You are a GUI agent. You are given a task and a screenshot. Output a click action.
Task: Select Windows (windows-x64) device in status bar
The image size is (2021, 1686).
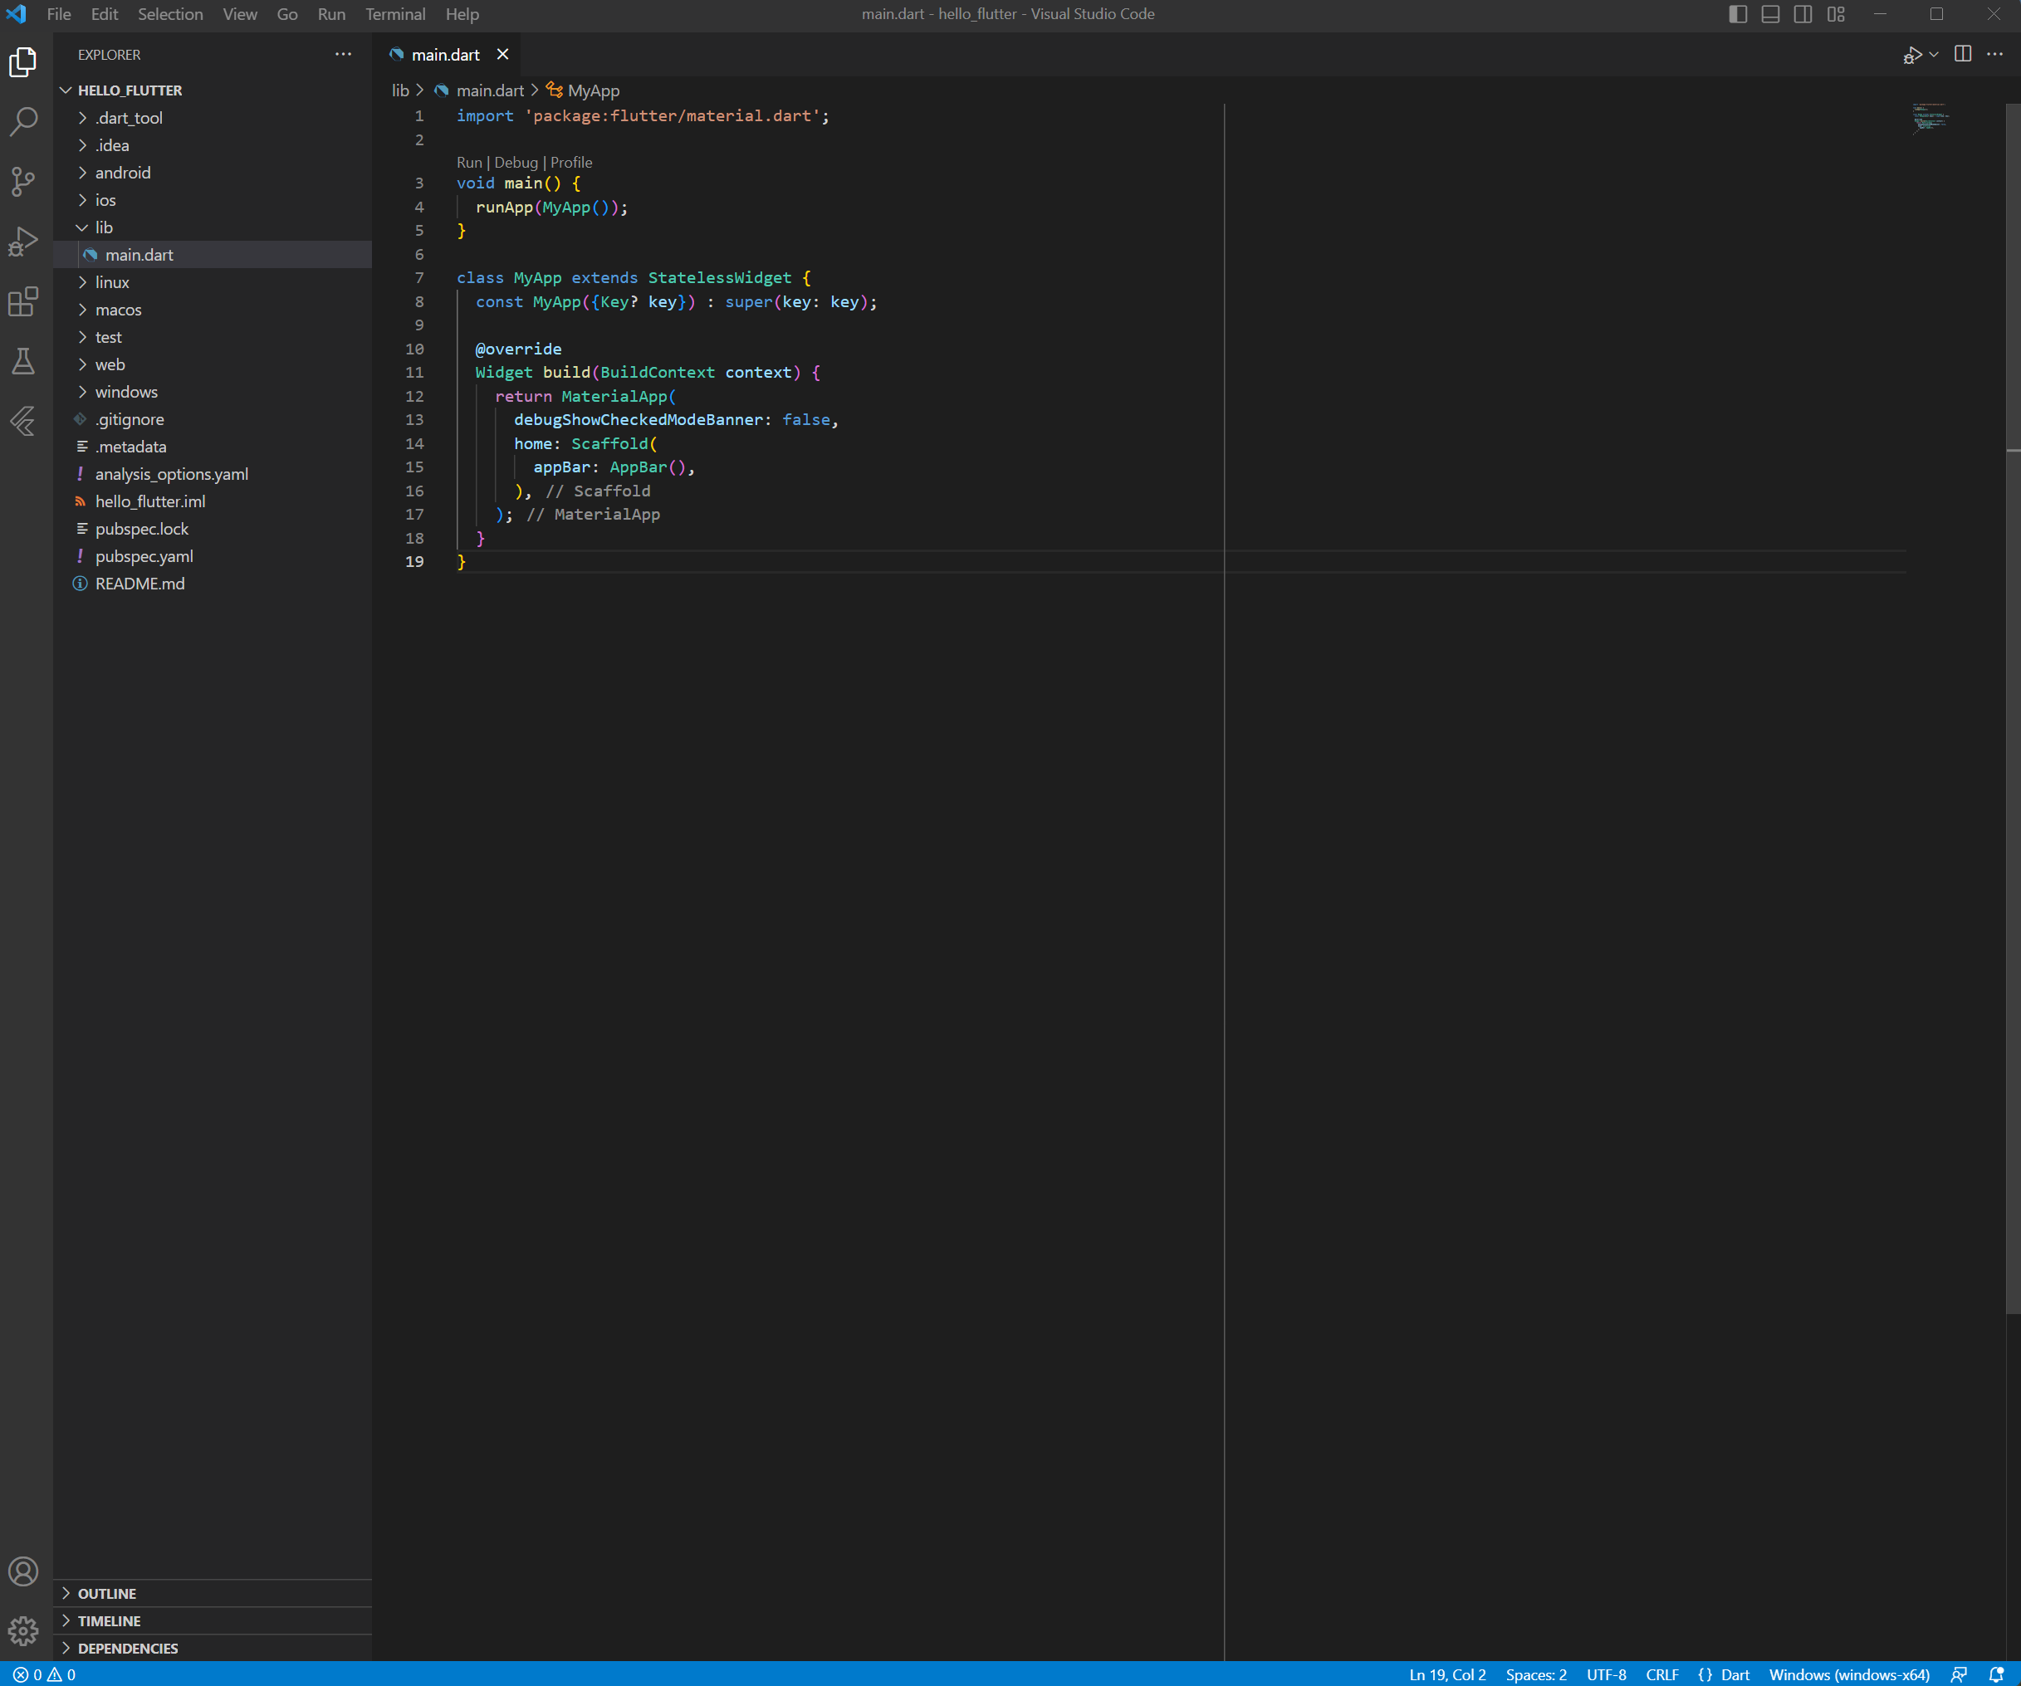(1849, 1674)
